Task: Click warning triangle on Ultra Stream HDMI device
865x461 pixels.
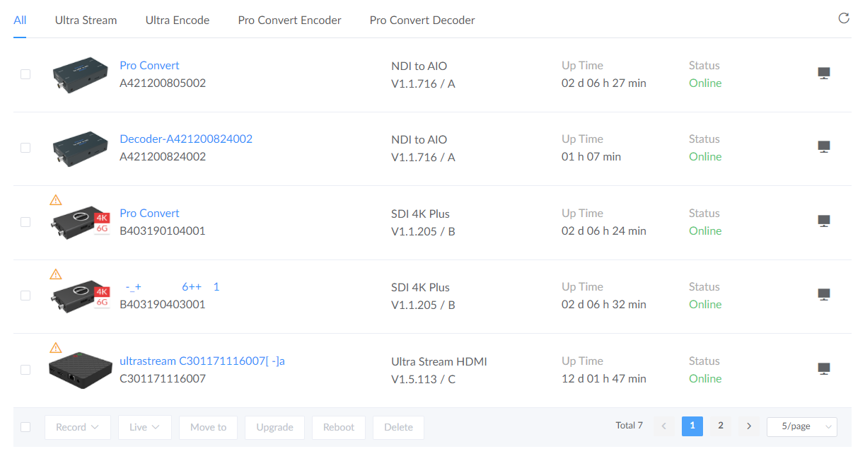Action: point(56,348)
